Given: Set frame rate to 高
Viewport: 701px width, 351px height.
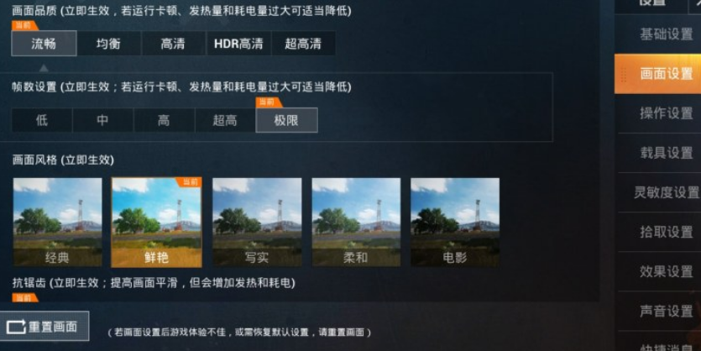Looking at the screenshot, I should [x=164, y=120].
